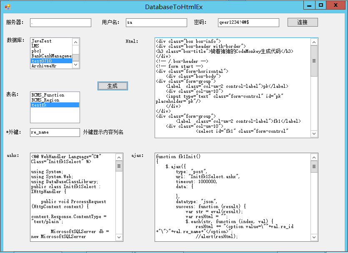Image resolution: width=348 pixels, height=253 pixels.
Task: Close the DatabaseToHtmlEx window
Action: tap(336, 5)
